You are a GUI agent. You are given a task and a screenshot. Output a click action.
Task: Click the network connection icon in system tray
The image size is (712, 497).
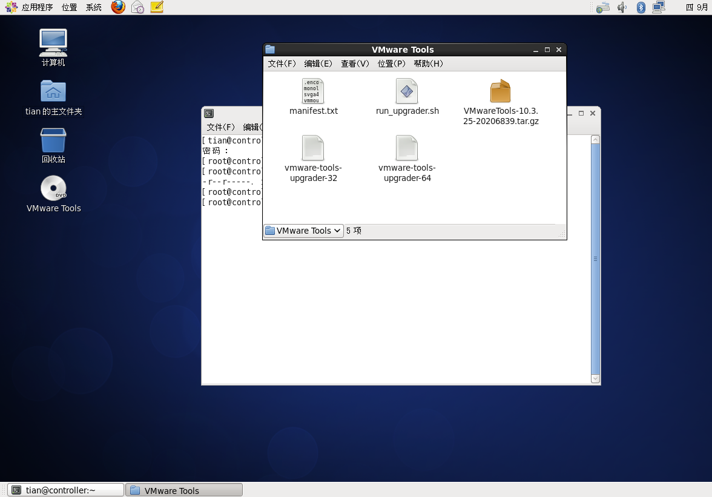coord(659,7)
